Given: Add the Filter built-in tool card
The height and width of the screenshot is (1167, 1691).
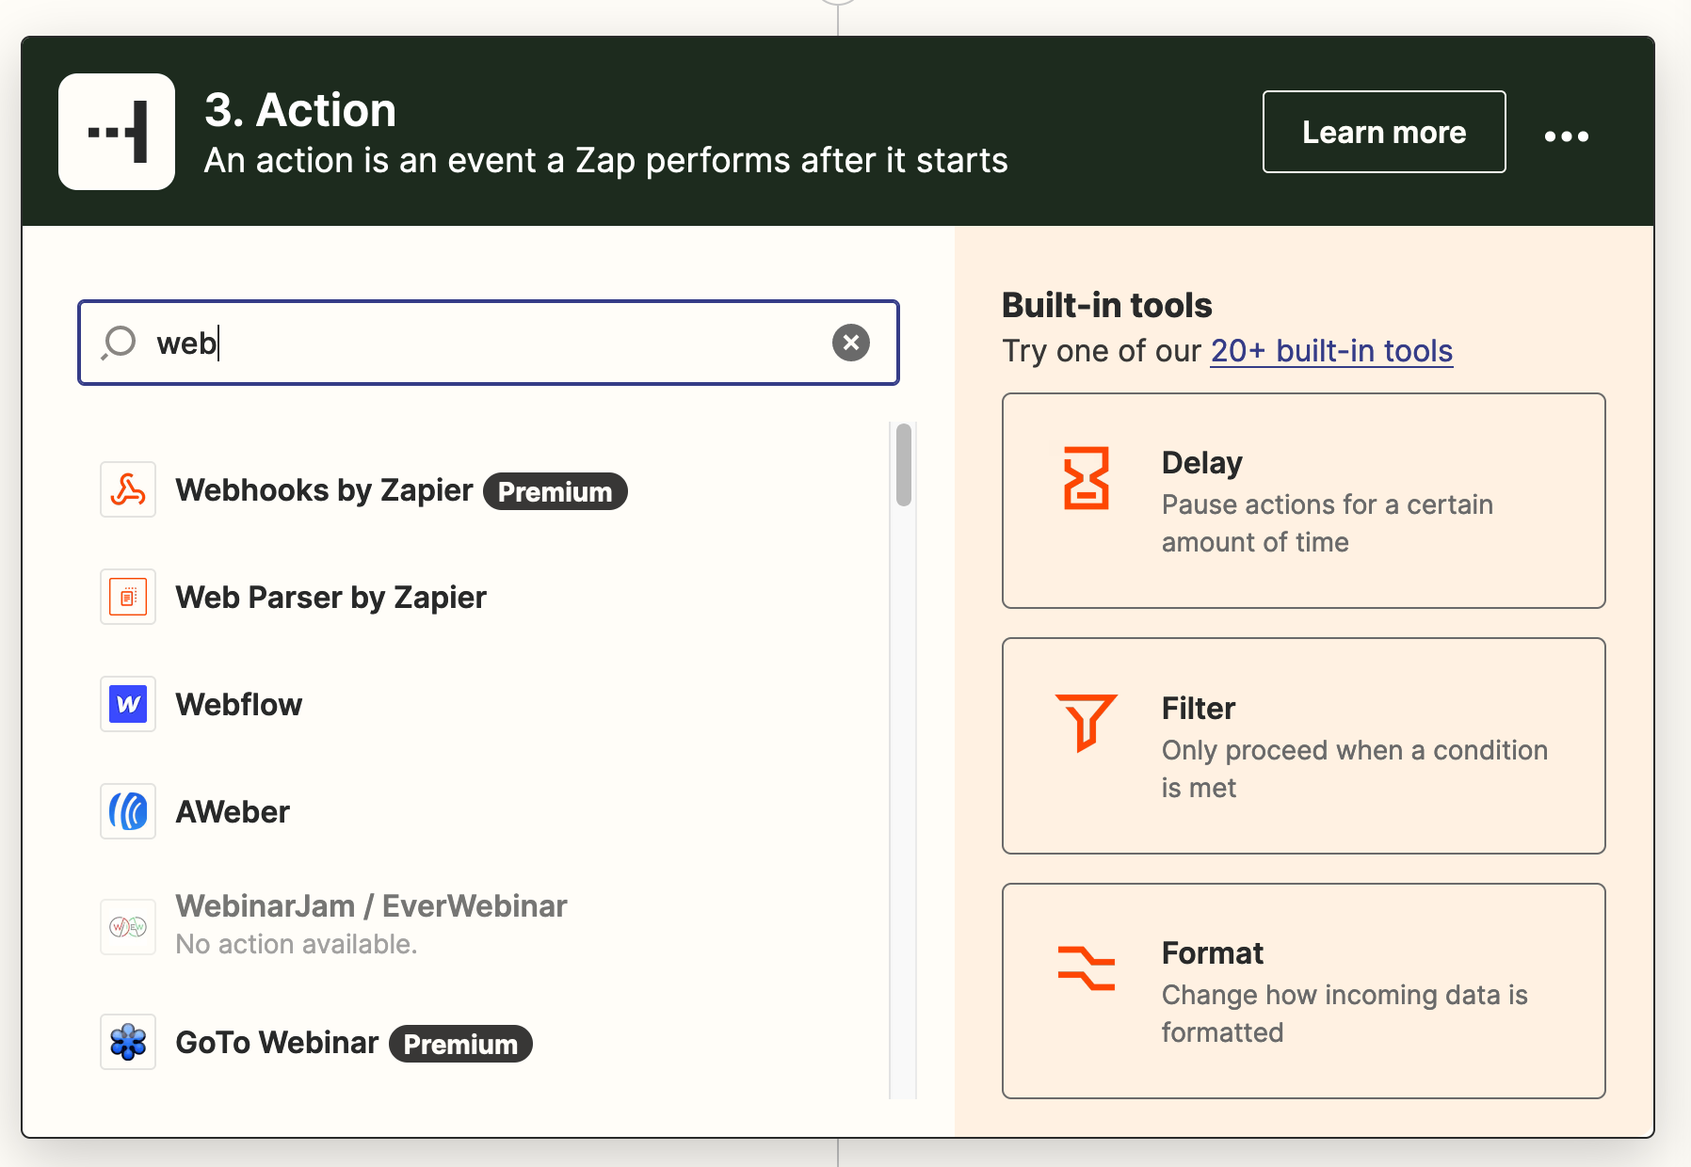Looking at the screenshot, I should (x=1303, y=745).
